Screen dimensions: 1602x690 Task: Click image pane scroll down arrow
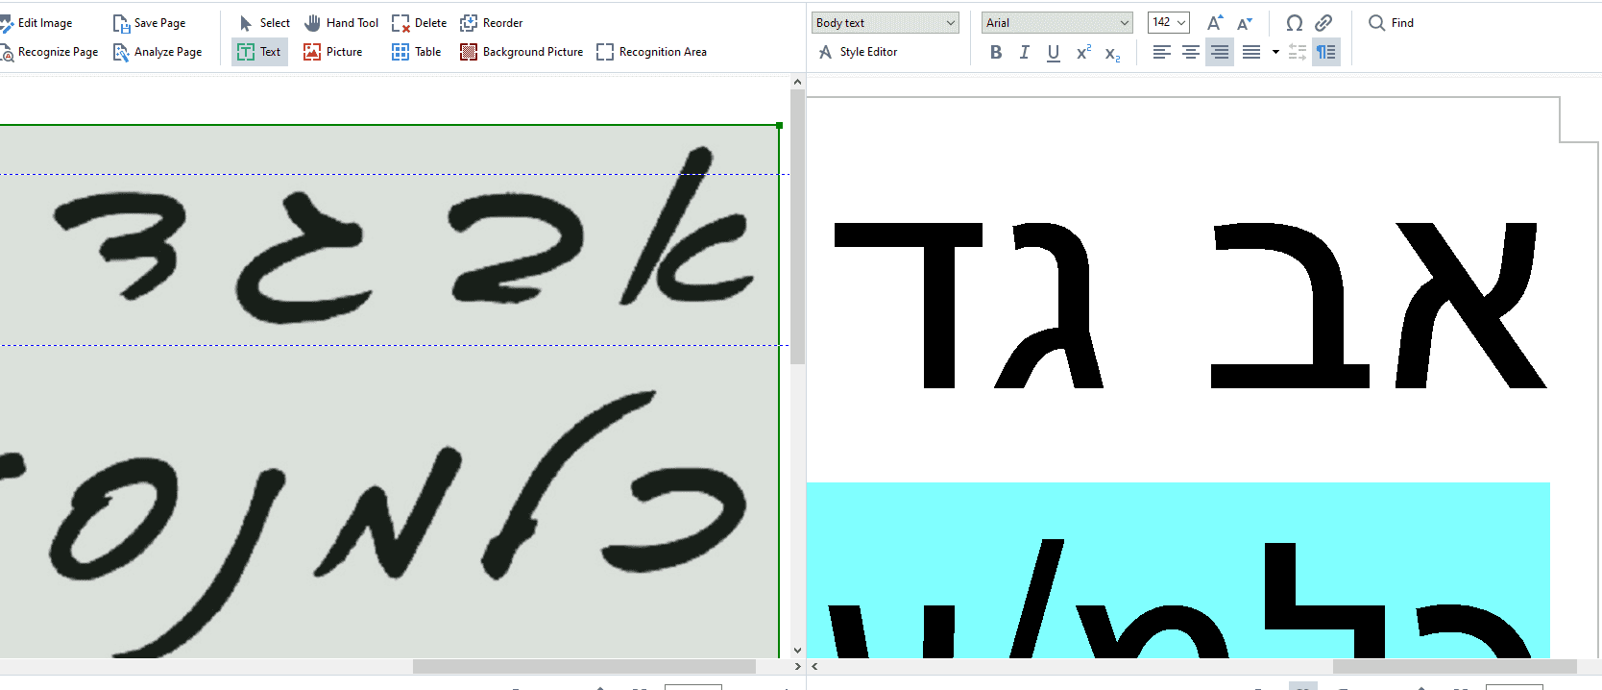[797, 651]
